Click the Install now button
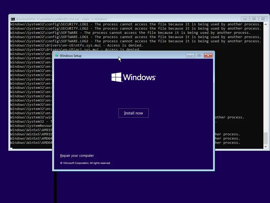The height and width of the screenshot is (203, 270). point(133,113)
